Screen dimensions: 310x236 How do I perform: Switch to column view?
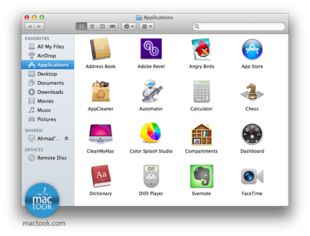click(x=102, y=27)
